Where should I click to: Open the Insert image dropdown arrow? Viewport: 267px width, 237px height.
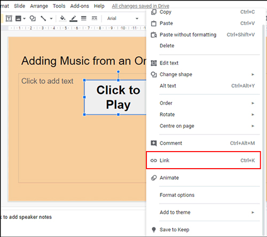(x=25, y=19)
